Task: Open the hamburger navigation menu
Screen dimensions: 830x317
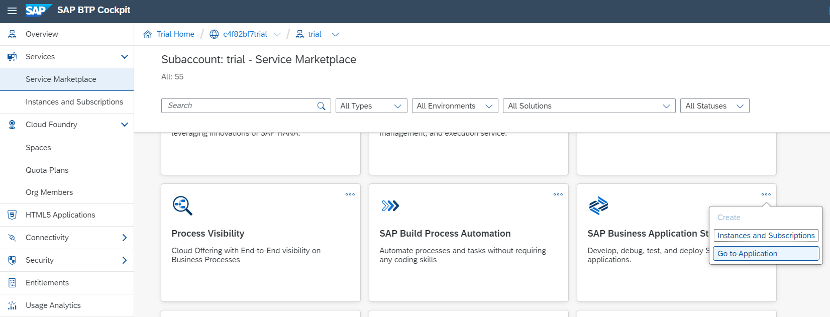Action: tap(12, 11)
